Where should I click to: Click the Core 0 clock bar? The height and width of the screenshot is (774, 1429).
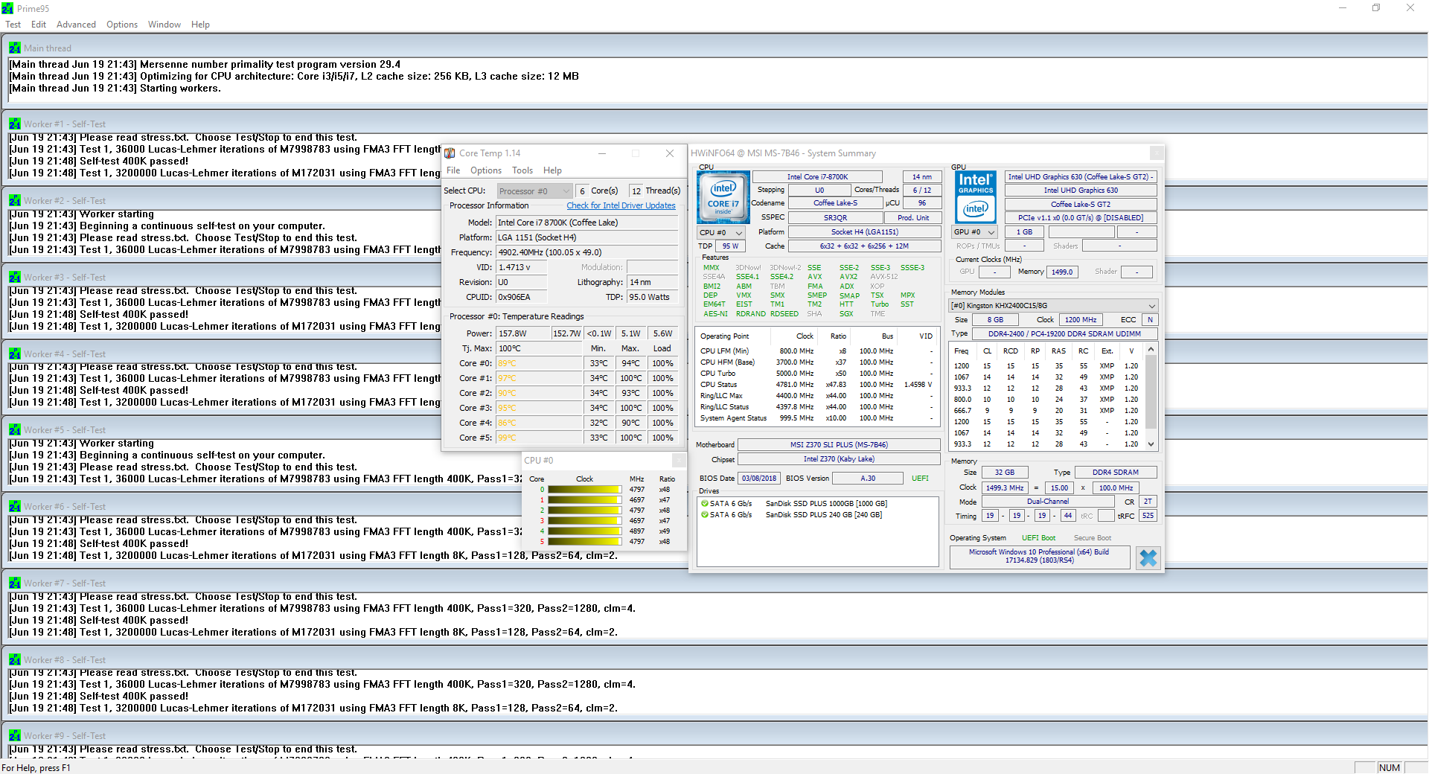(584, 490)
